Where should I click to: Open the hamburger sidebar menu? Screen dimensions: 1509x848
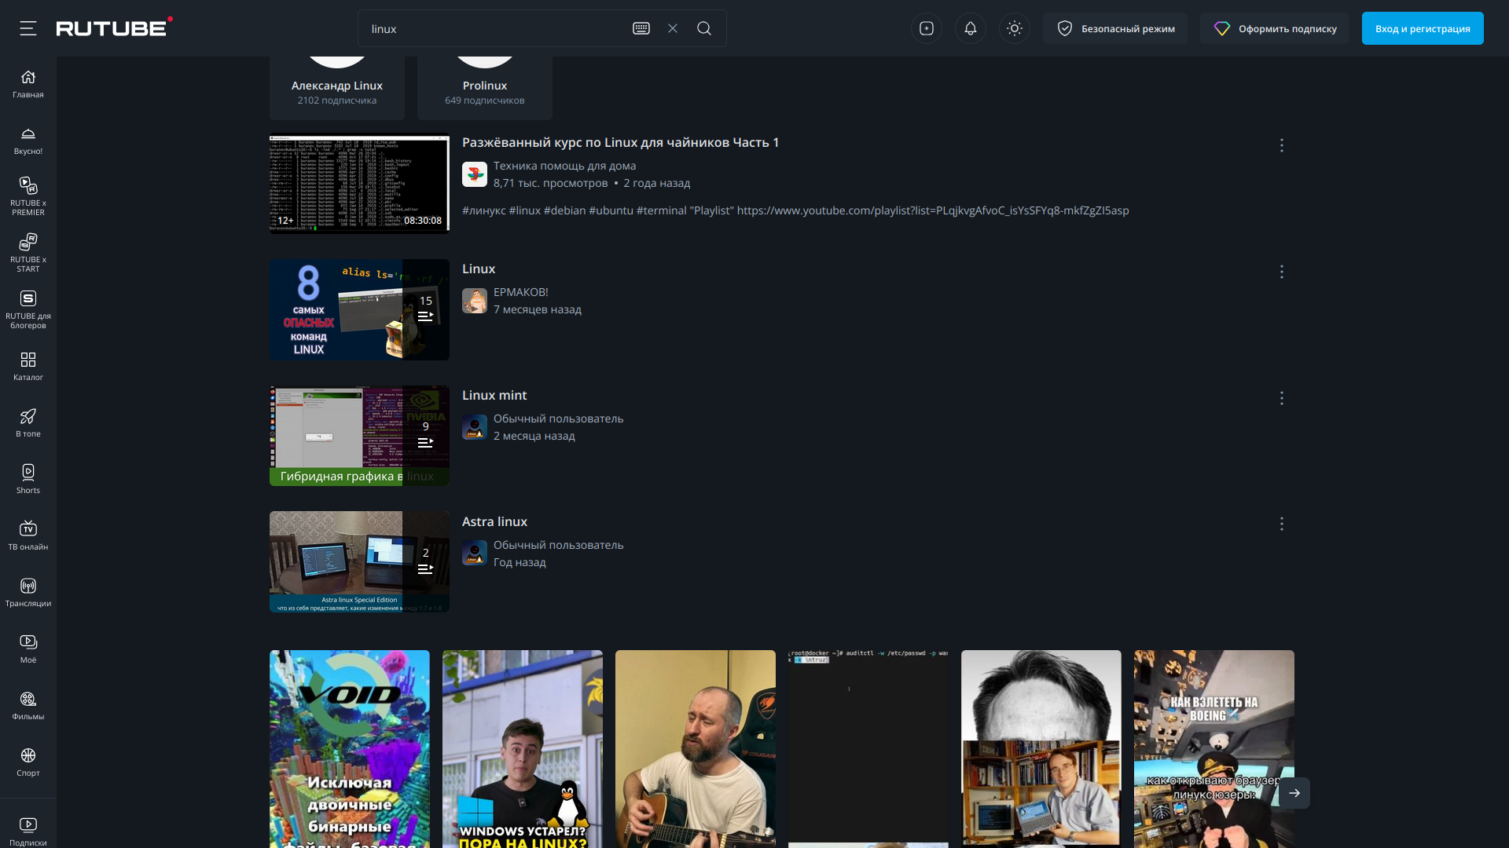tap(28, 28)
